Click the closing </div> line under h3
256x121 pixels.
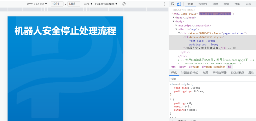(185, 52)
